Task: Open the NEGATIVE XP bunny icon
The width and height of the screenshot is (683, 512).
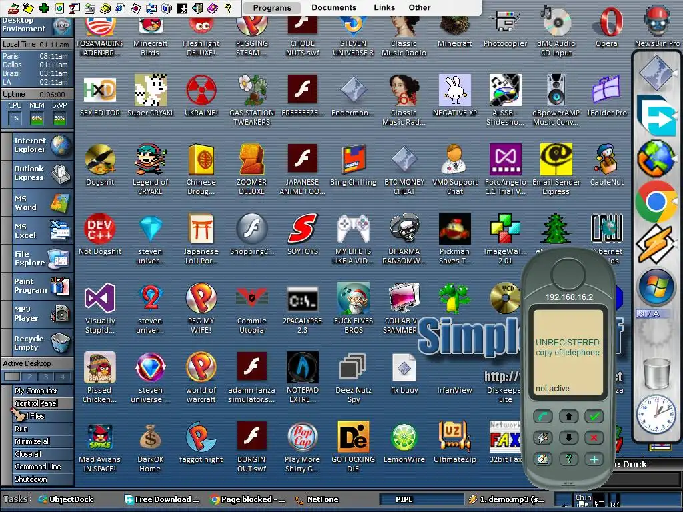Action: click(454, 90)
